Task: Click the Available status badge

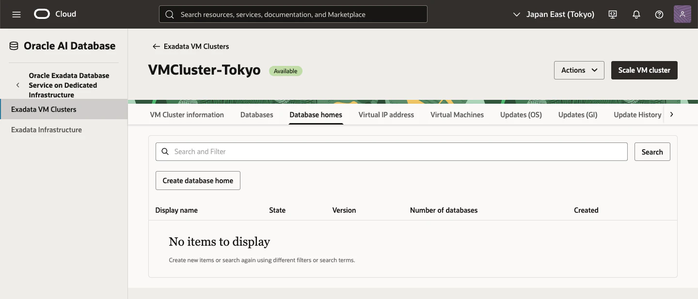Action: pyautogui.click(x=286, y=71)
